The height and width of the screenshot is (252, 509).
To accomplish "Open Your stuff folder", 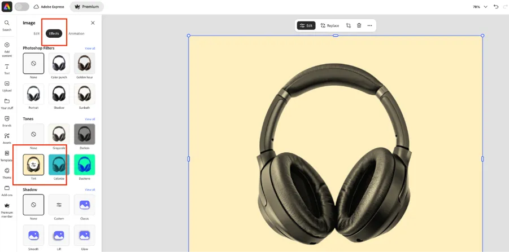I will [x=7, y=104].
